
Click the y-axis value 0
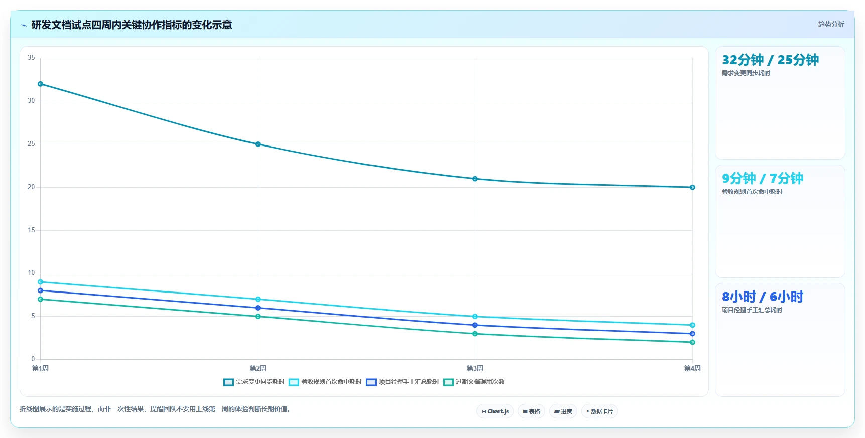33,359
